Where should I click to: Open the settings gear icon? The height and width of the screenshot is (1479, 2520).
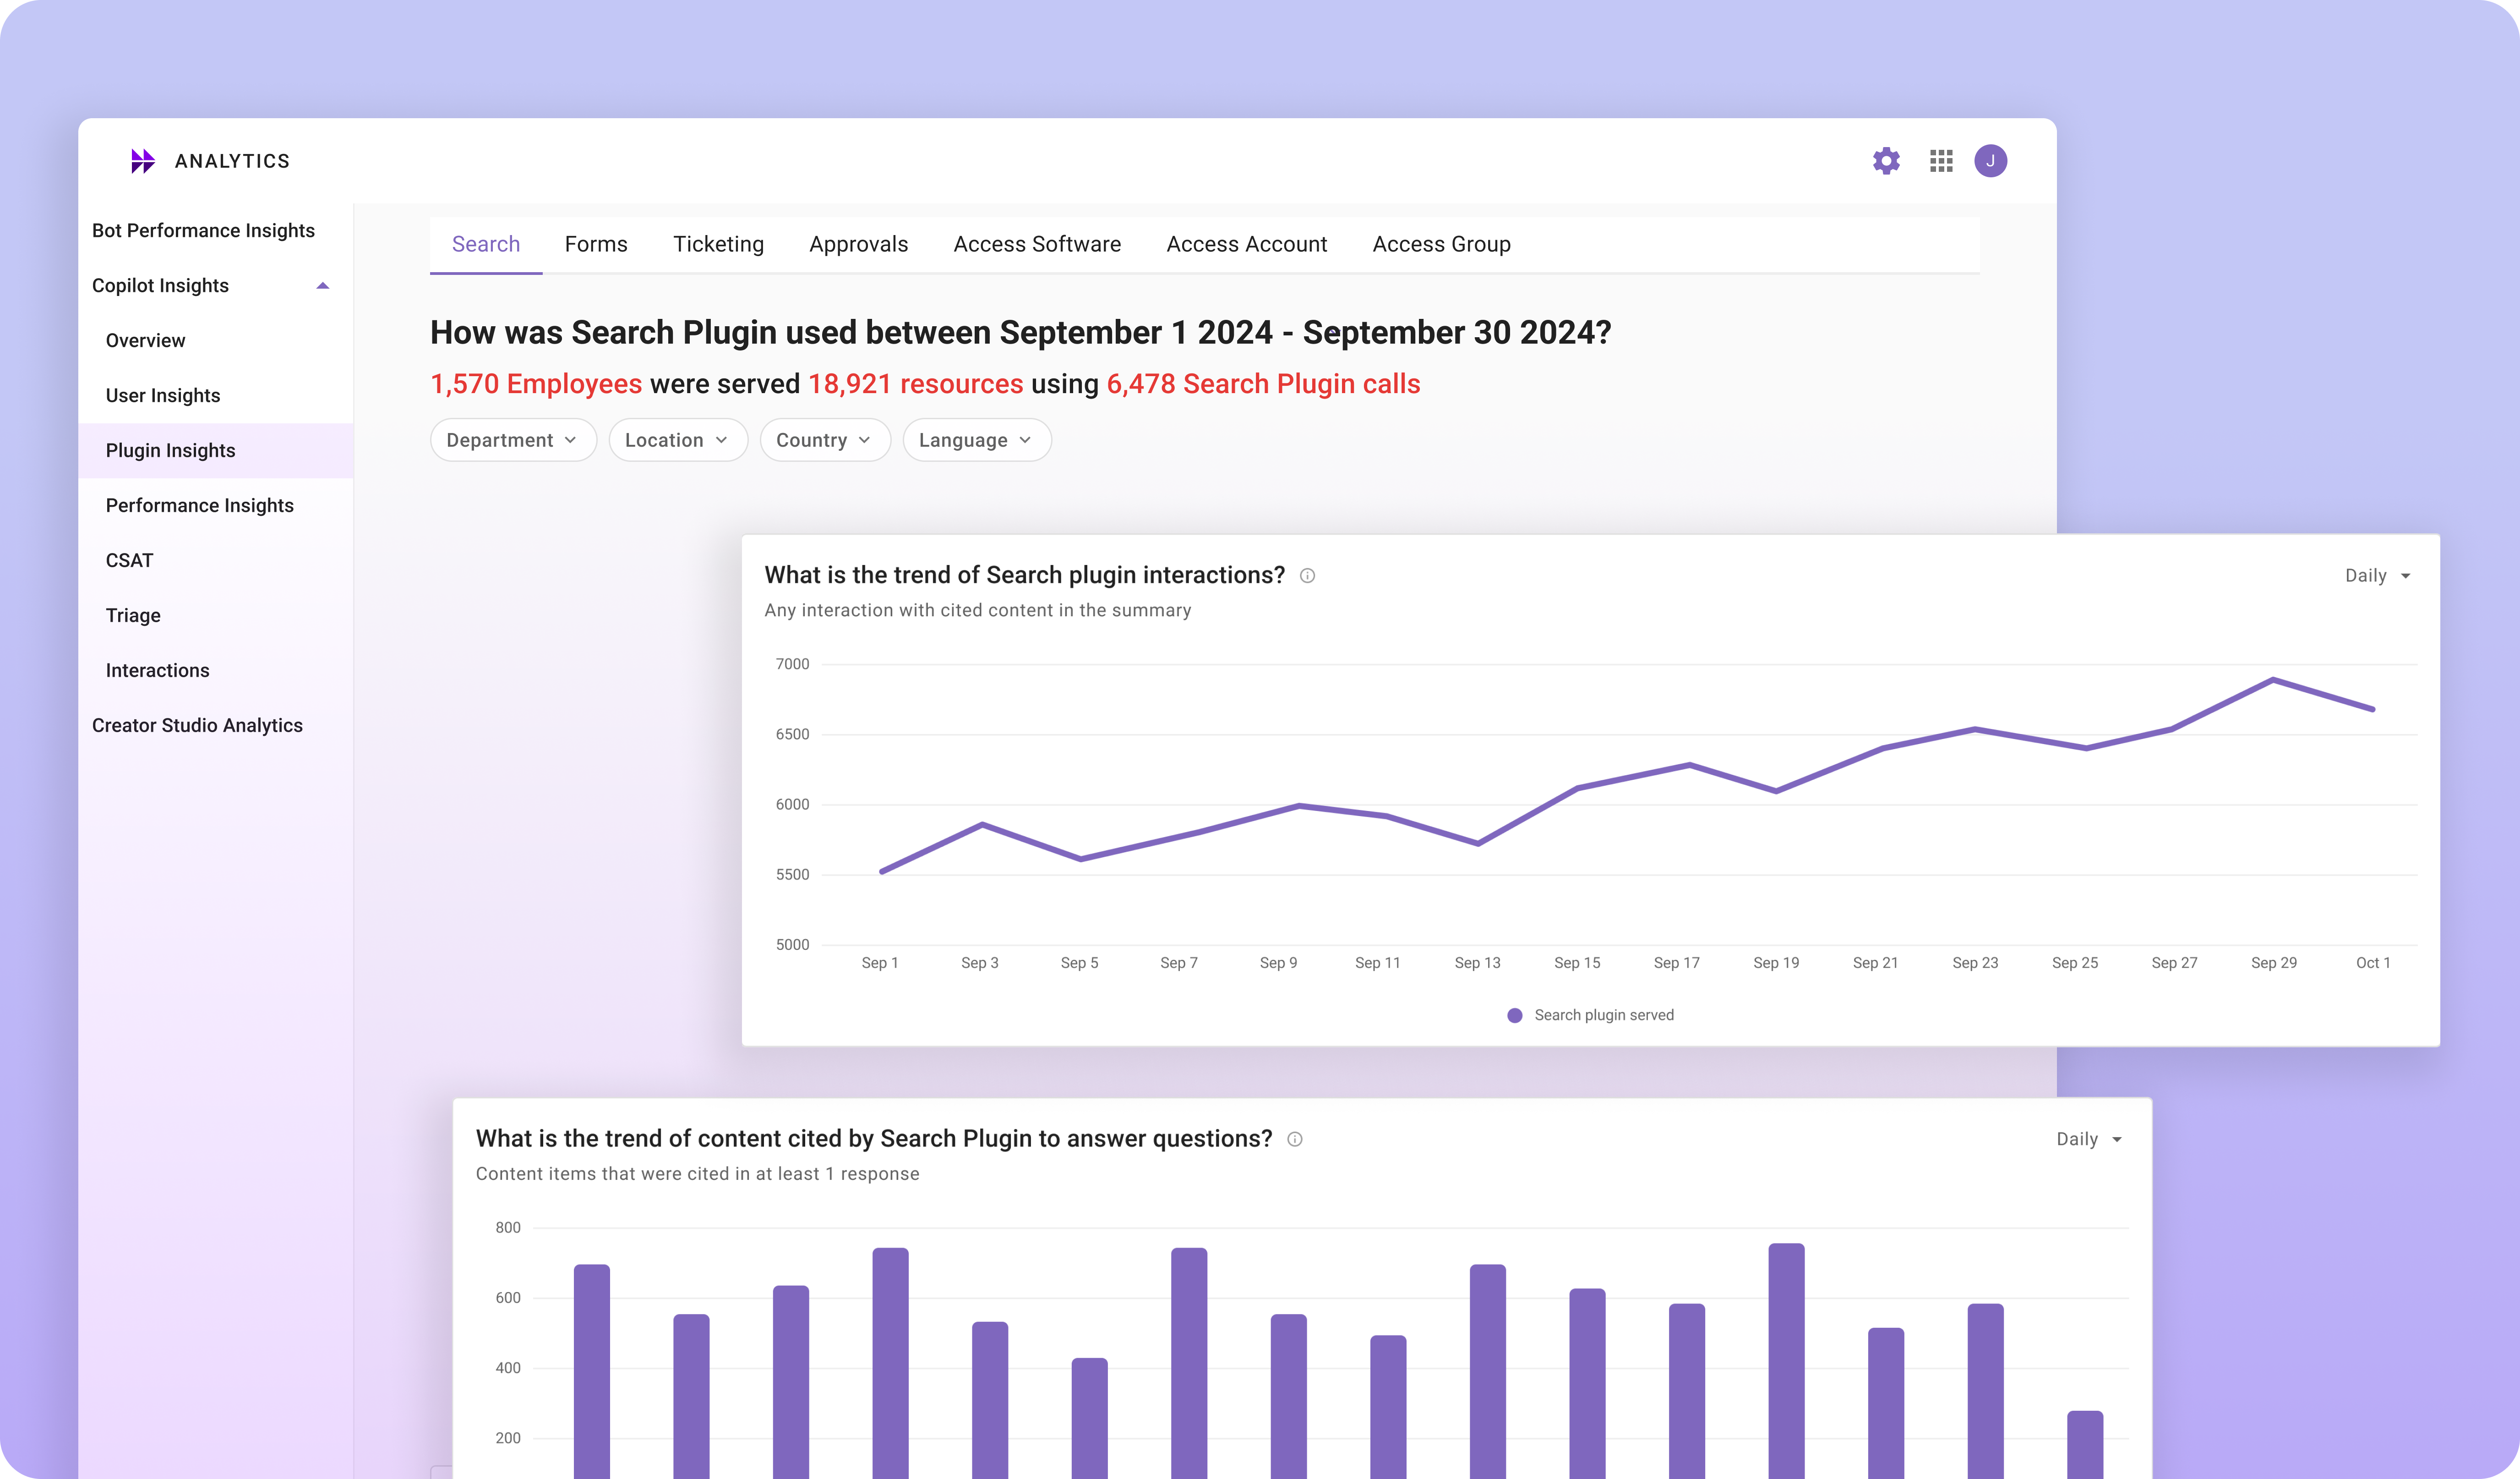point(1886,161)
